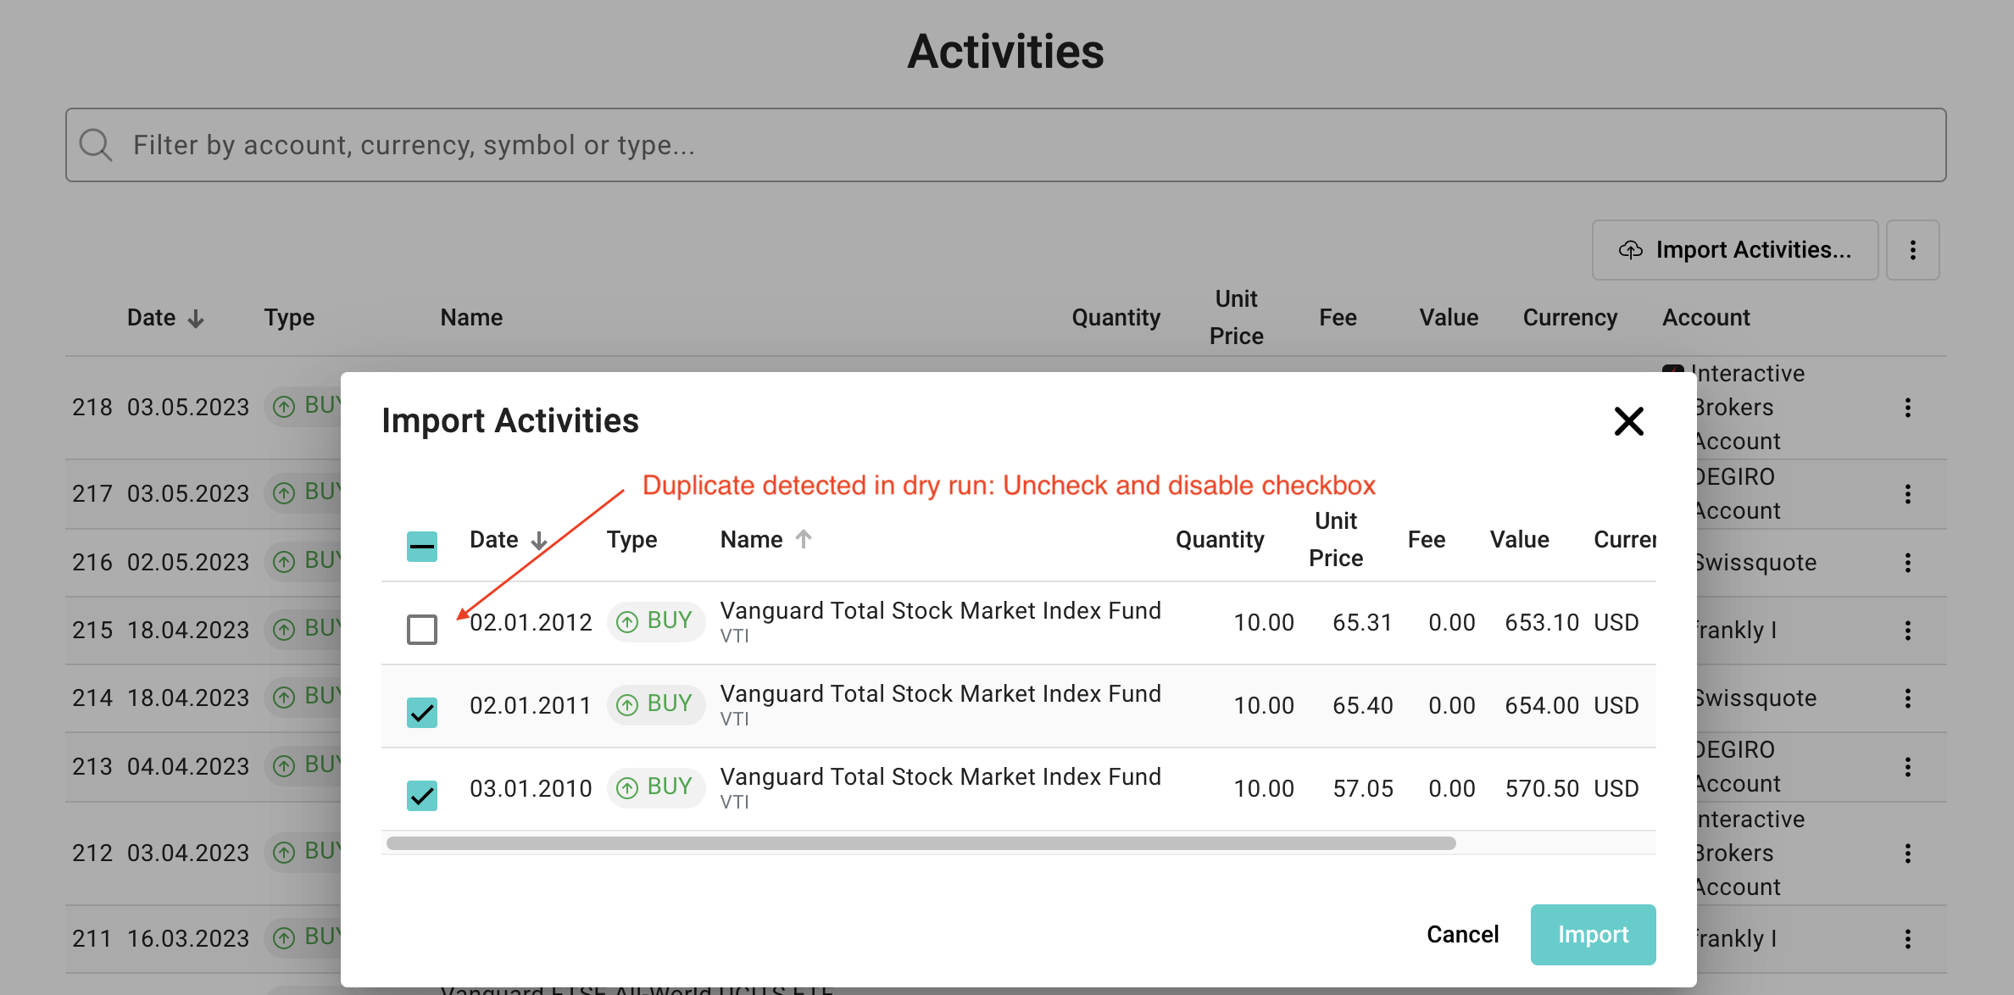Open row 216 actions menu
Screen dimensions: 2014x995
(1907, 563)
